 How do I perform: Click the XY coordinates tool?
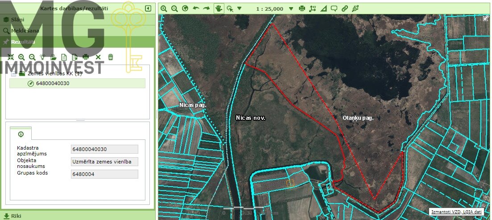tap(312, 8)
